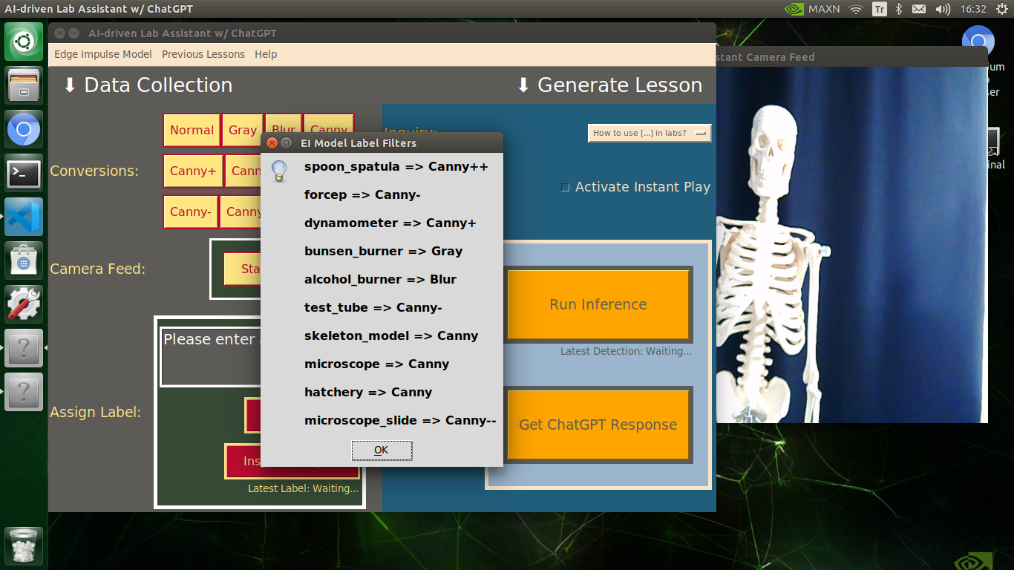Enable the Activate Instant Play checkbox
Screen dimensions: 1014x570
click(565, 187)
